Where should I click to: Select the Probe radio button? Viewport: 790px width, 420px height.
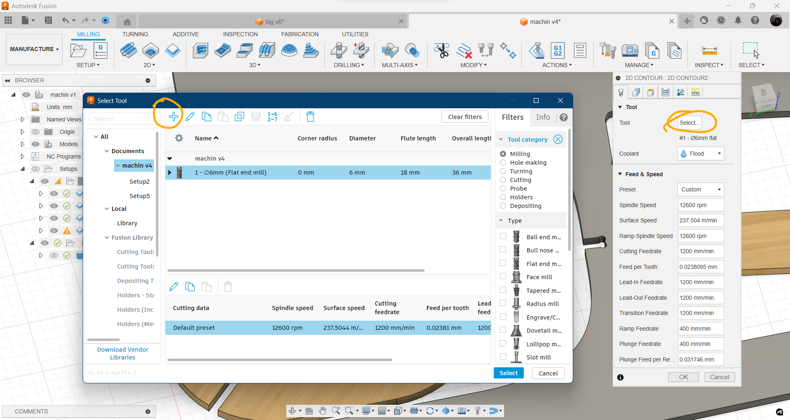503,188
